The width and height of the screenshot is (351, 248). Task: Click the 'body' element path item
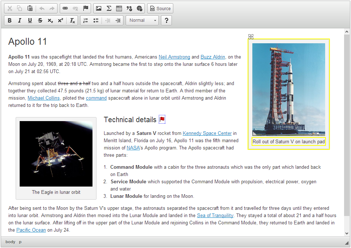pos(10,242)
